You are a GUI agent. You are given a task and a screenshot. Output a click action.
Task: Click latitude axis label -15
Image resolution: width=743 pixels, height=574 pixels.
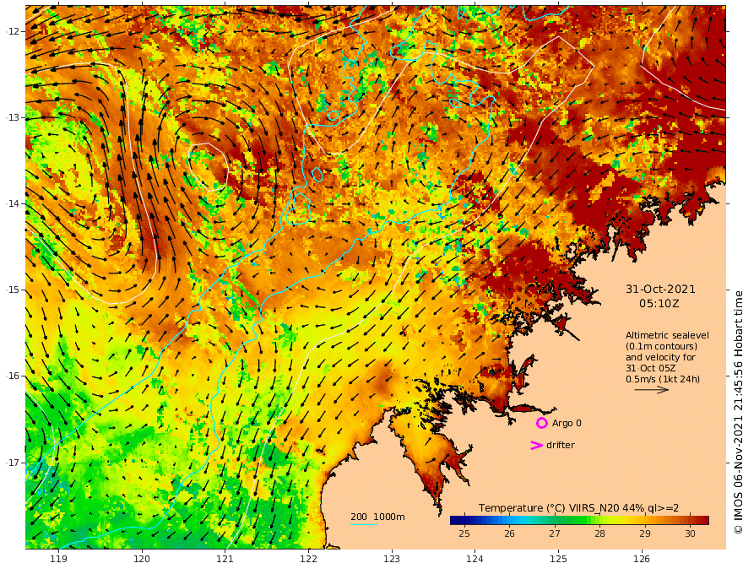pyautogui.click(x=14, y=290)
